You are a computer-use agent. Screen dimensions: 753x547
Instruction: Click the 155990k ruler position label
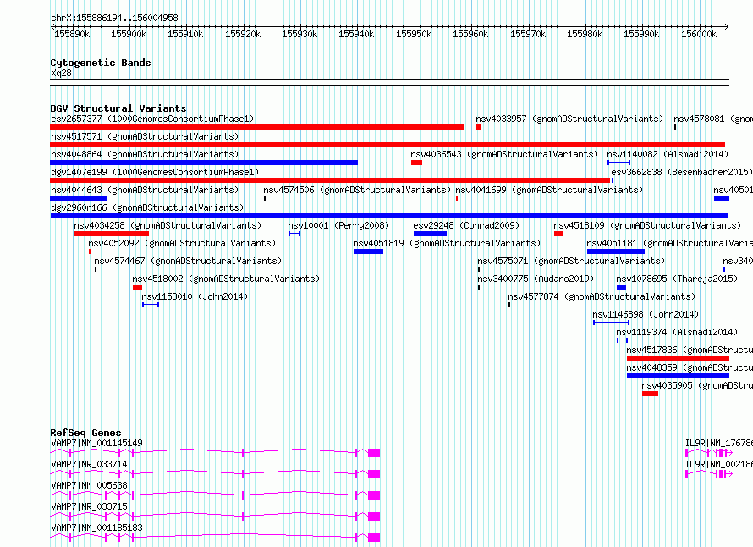tap(641, 34)
